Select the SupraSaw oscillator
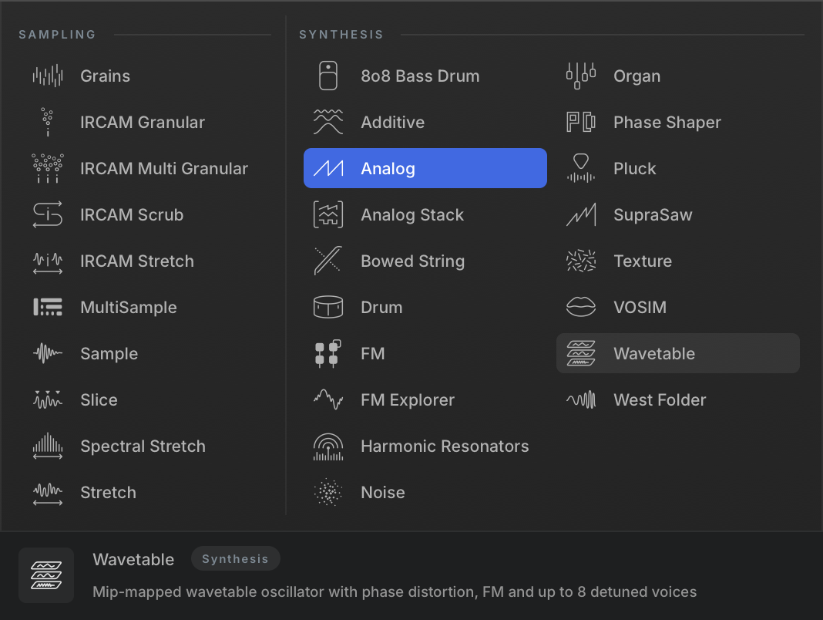Viewport: 823px width, 620px height. tap(678, 214)
